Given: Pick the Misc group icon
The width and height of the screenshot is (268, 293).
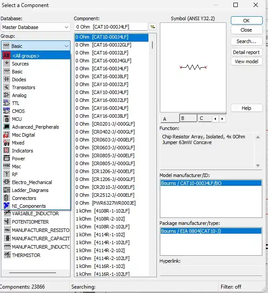Looking at the screenshot, I should point(7,166).
